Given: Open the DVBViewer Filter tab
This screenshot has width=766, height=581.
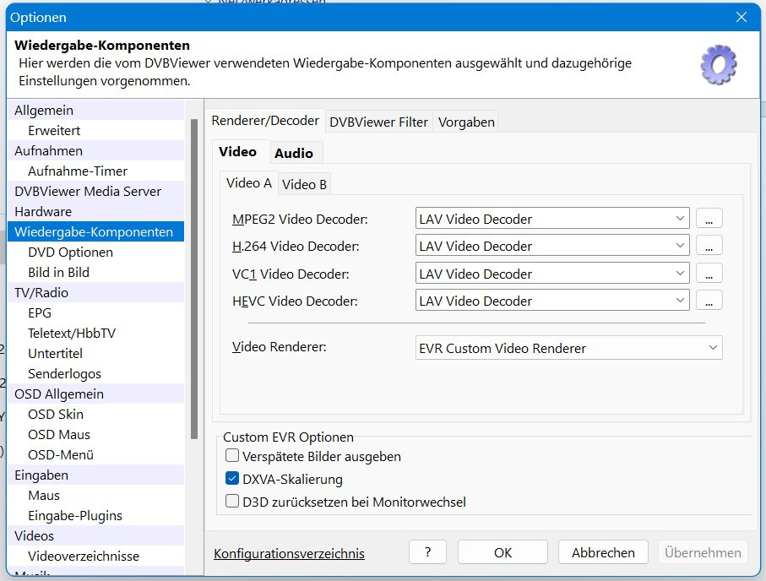Looking at the screenshot, I should [x=378, y=122].
